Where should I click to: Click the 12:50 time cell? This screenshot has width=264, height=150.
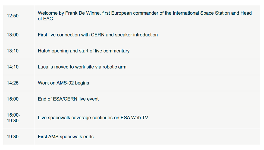[x=18, y=16]
